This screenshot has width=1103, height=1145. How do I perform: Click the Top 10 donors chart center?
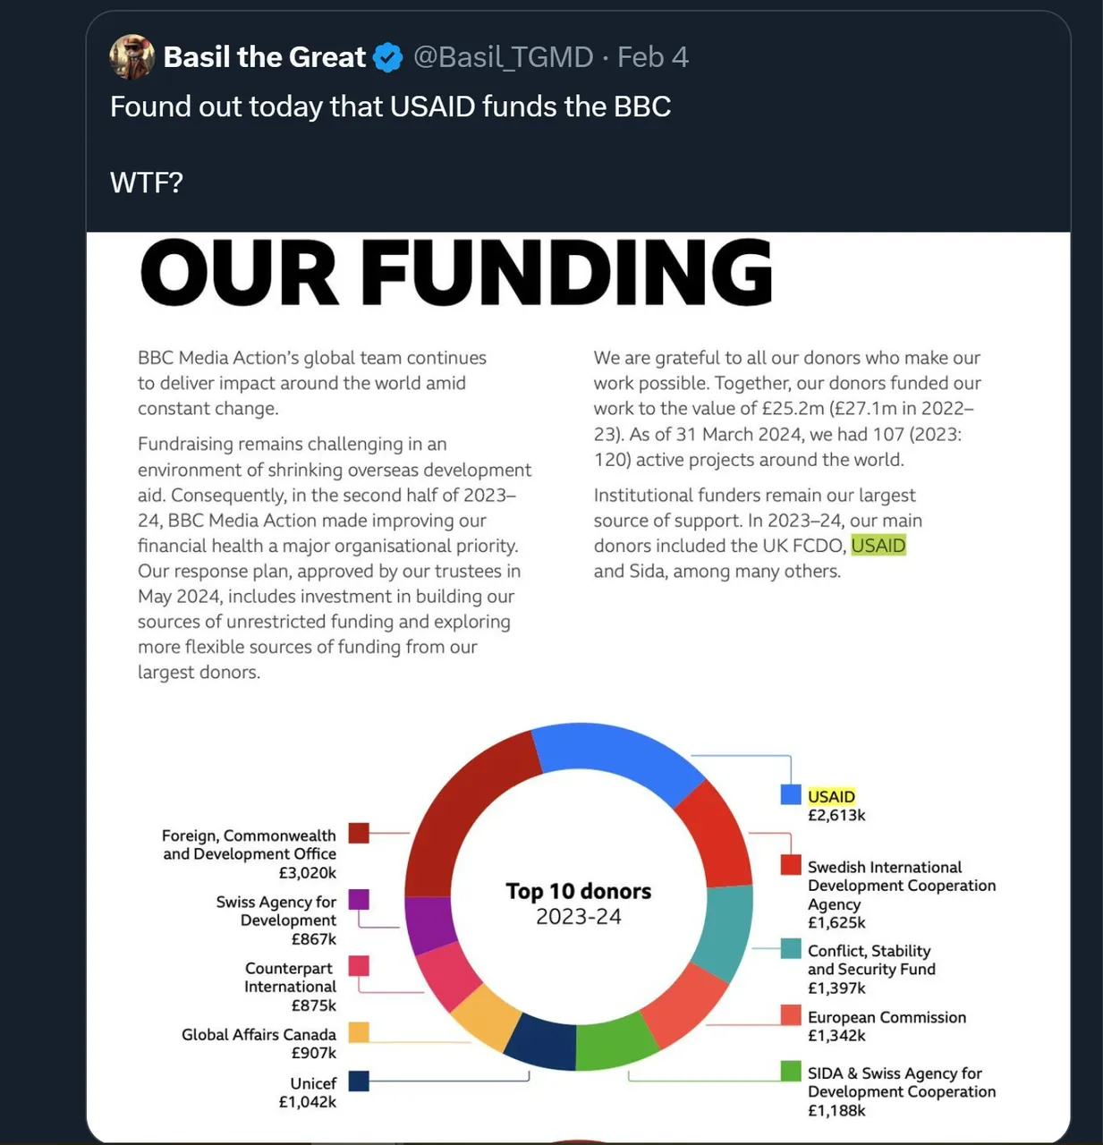click(579, 903)
